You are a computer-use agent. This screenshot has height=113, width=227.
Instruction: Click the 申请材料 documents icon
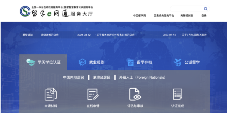point(51,94)
